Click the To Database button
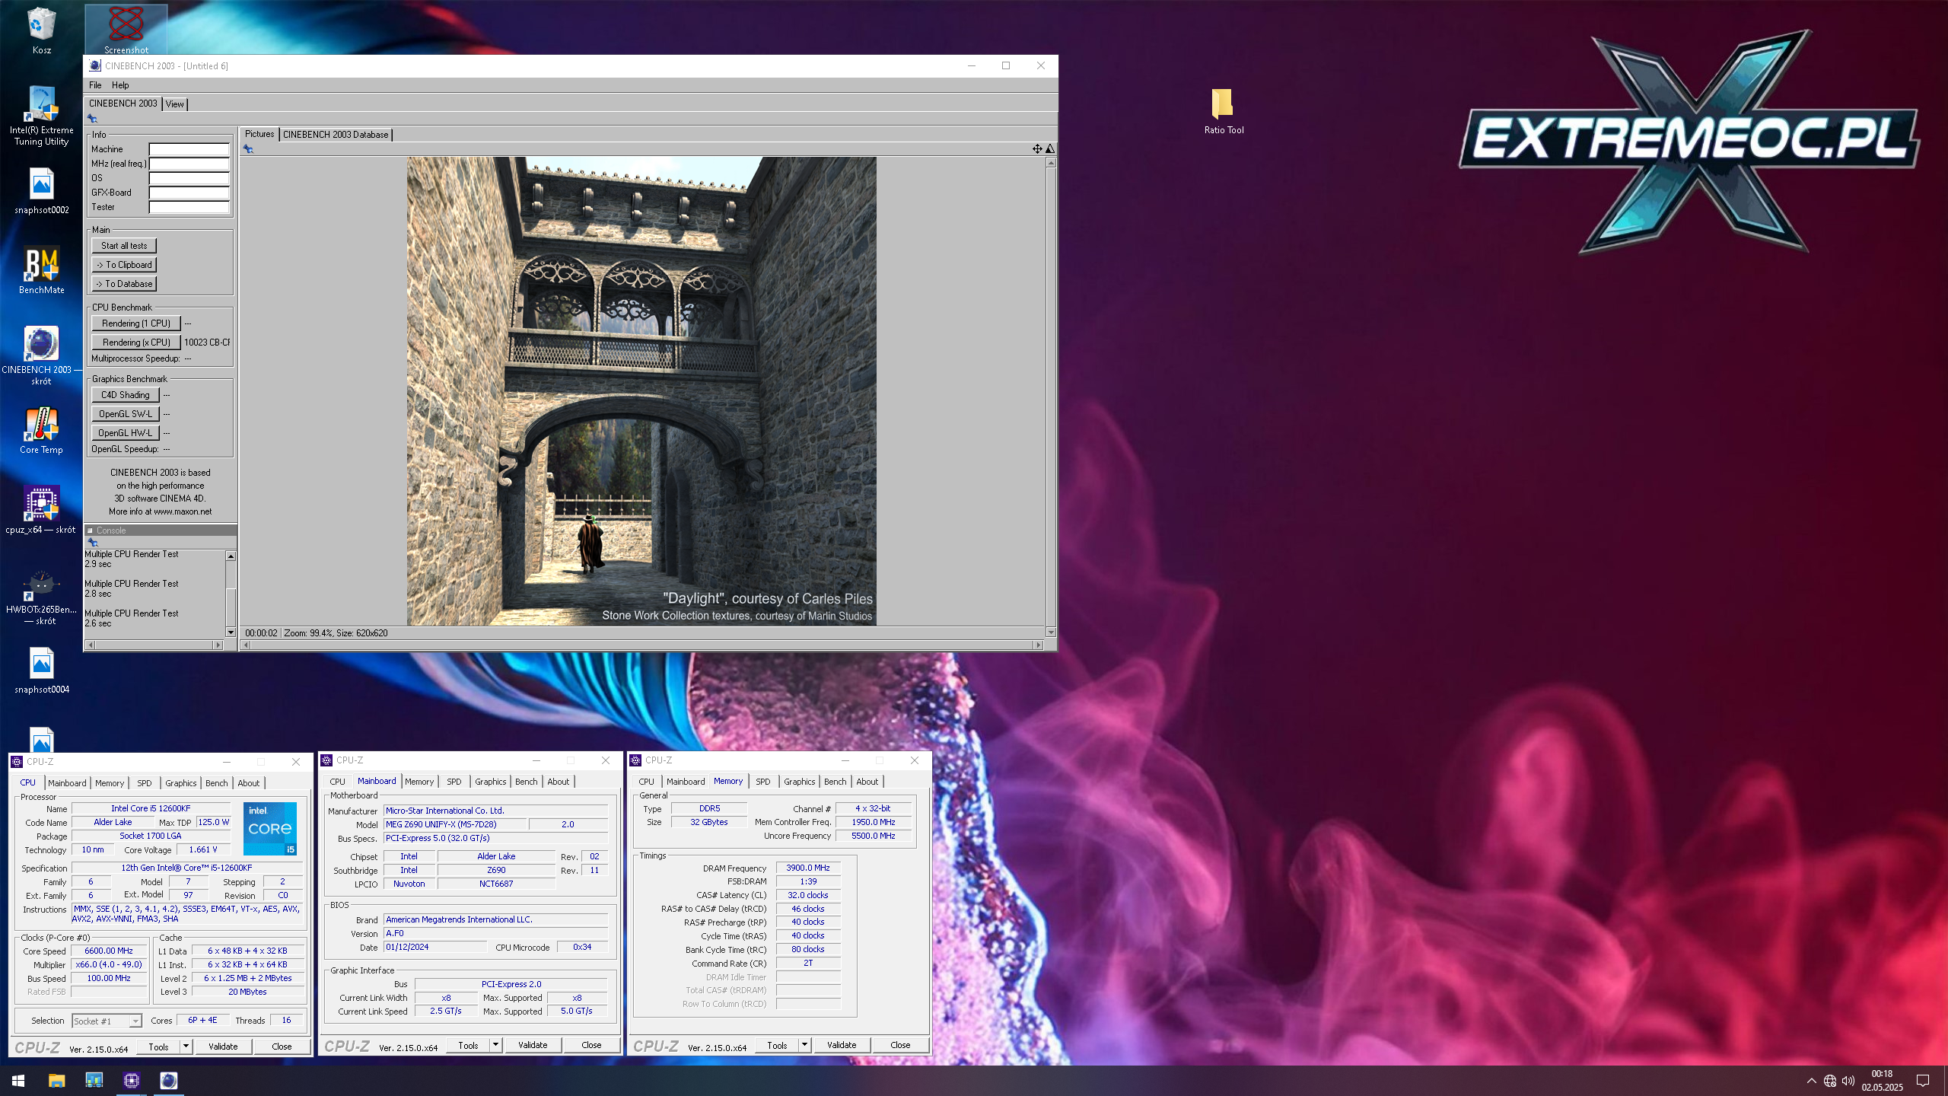Viewport: 1948px width, 1096px height. (124, 284)
